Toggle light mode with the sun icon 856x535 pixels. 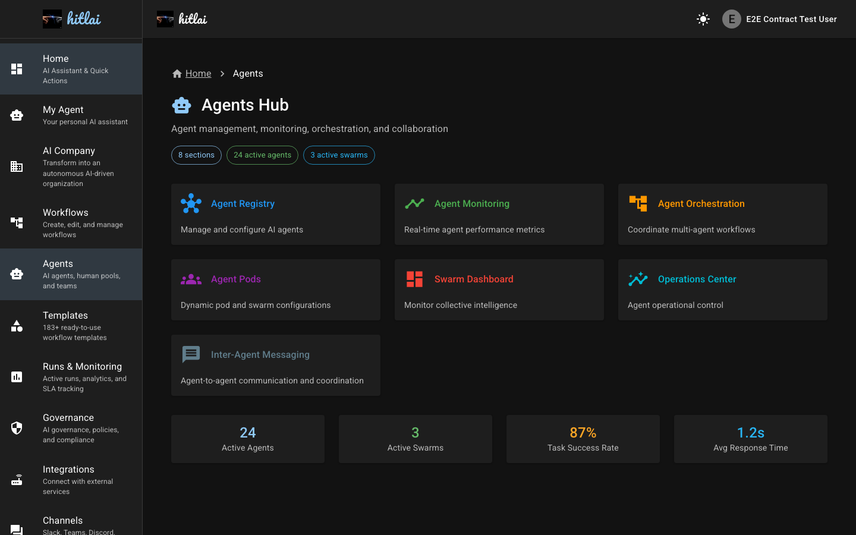point(703,19)
